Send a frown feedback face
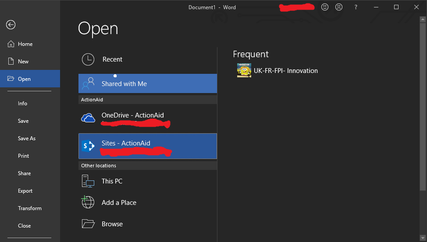The image size is (427, 242). click(339, 7)
